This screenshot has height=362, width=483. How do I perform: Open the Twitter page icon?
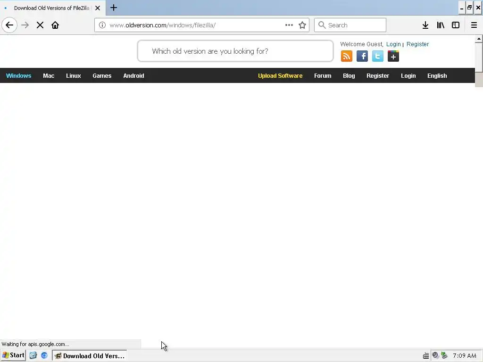coord(378,56)
